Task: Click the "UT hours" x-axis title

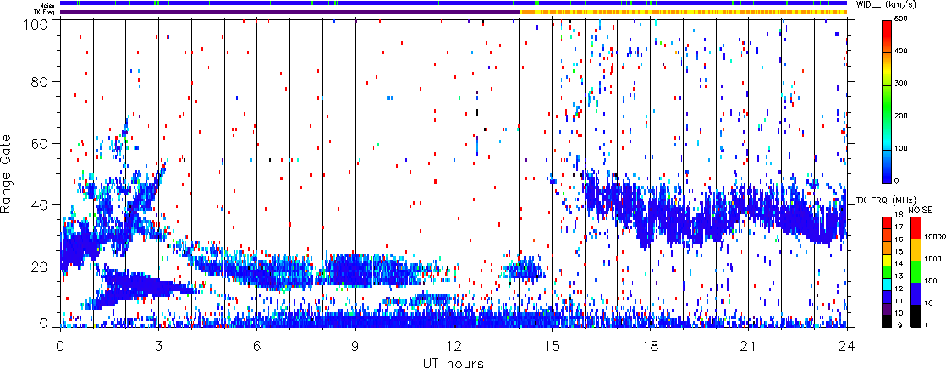Action: tap(453, 363)
